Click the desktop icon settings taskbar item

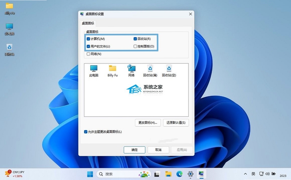(202, 174)
